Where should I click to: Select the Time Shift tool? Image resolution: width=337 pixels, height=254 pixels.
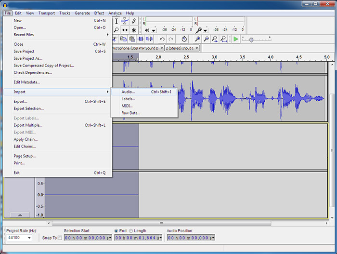[x=125, y=30]
